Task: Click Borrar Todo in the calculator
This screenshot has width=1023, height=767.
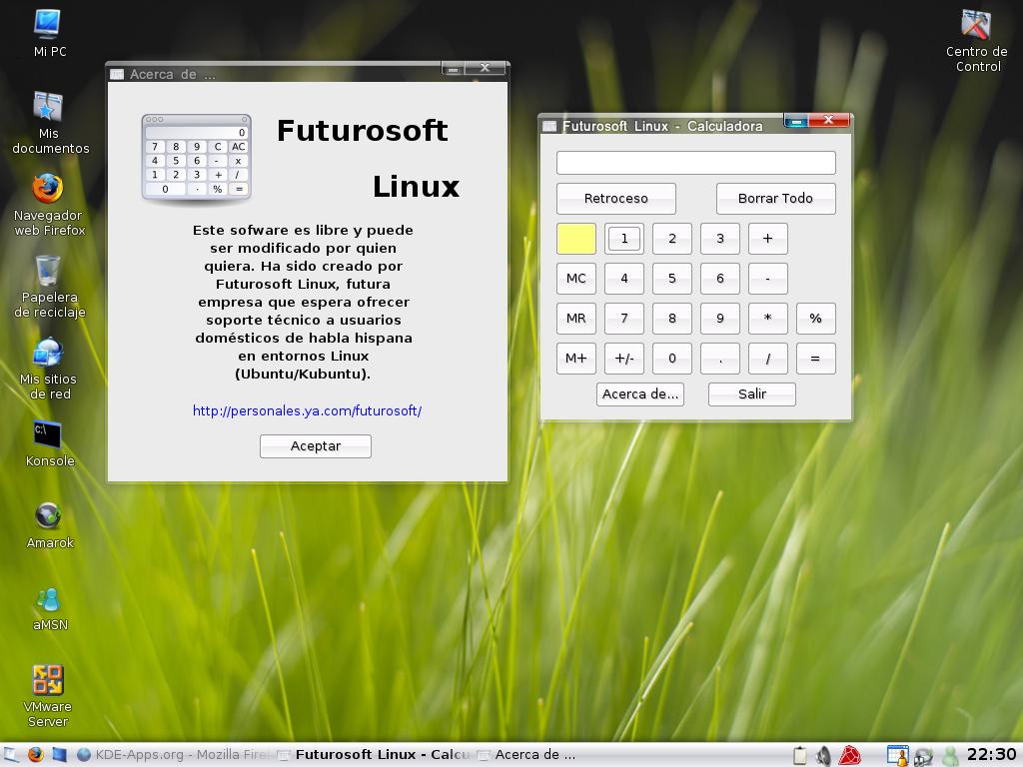Action: point(775,199)
